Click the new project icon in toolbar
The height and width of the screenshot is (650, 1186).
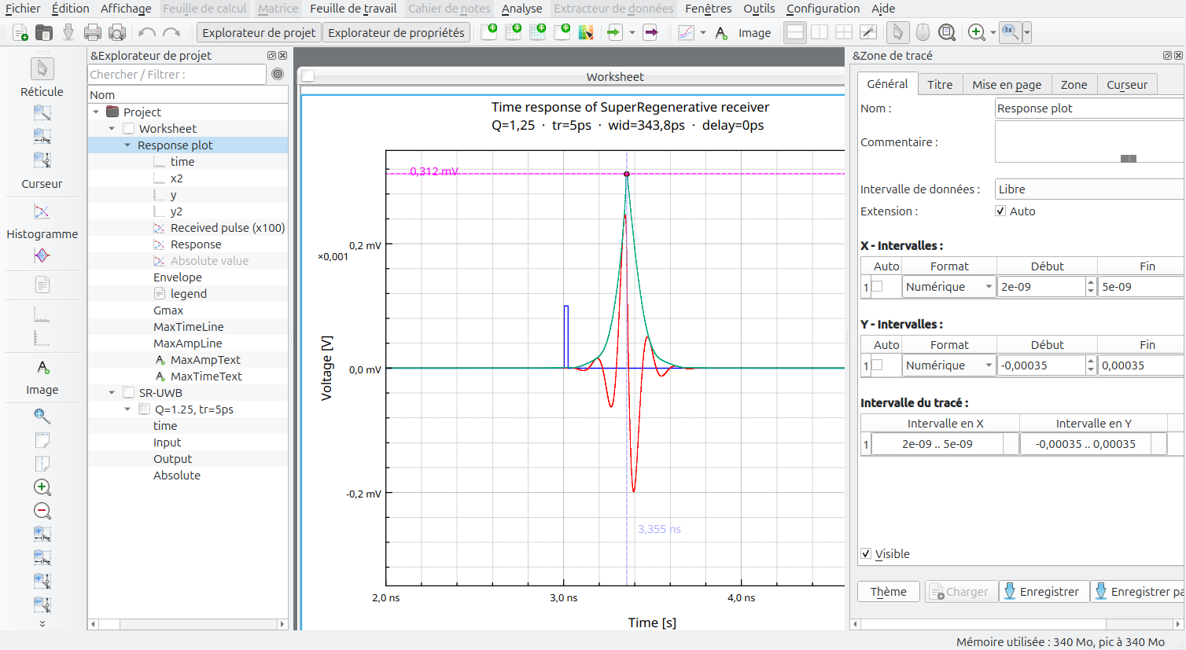tap(20, 33)
